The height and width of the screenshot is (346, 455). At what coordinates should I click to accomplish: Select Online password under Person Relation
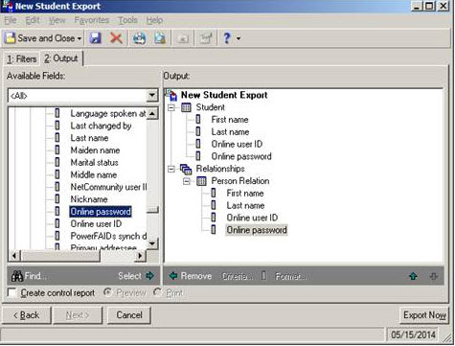pos(257,230)
